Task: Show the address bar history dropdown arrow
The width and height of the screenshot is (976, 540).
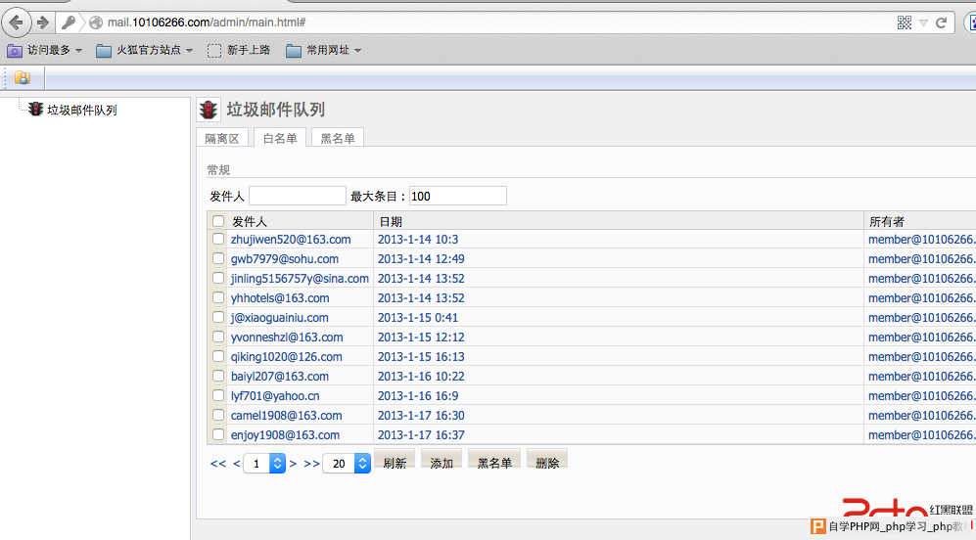Action: pos(924,23)
